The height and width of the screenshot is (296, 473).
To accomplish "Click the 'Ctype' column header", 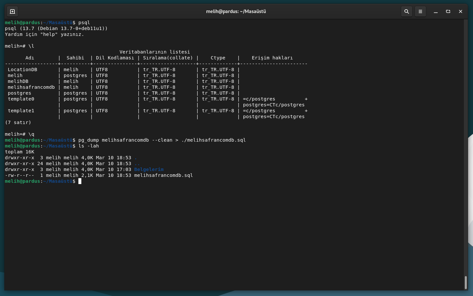I will 218,58.
